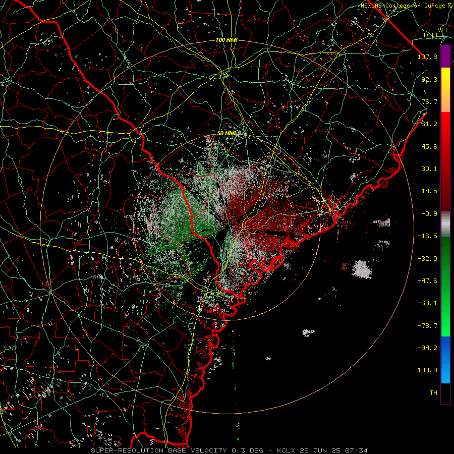Pick the bright red color bar segment near 61.2
Image resolution: width=454 pixels, height=454 pixels.
(x=445, y=124)
